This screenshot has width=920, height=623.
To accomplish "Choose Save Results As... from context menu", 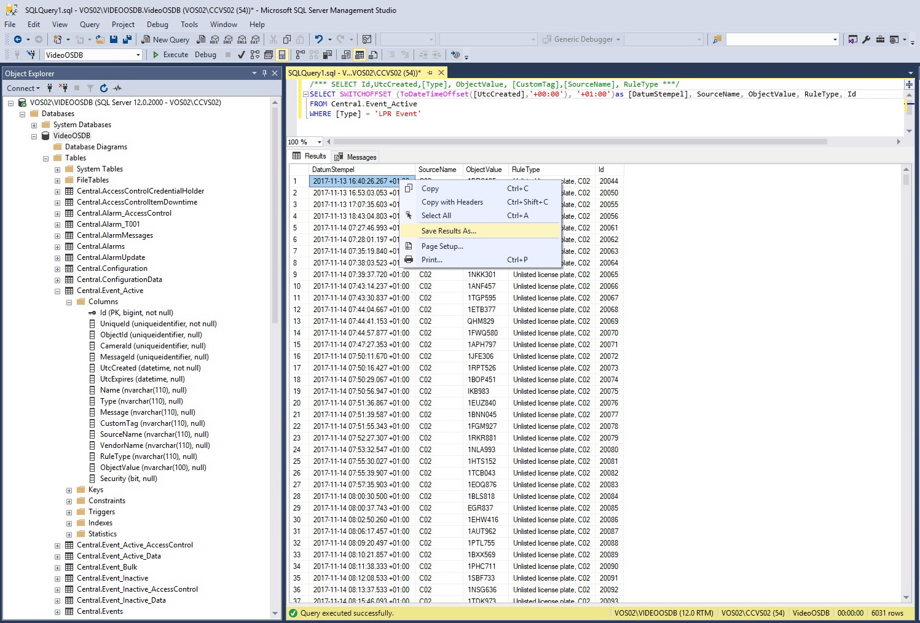I will tap(481, 231).
